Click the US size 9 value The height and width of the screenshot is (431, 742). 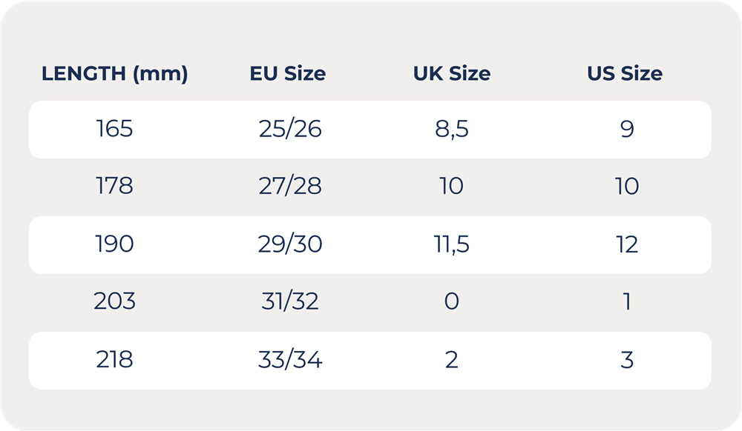tap(627, 129)
